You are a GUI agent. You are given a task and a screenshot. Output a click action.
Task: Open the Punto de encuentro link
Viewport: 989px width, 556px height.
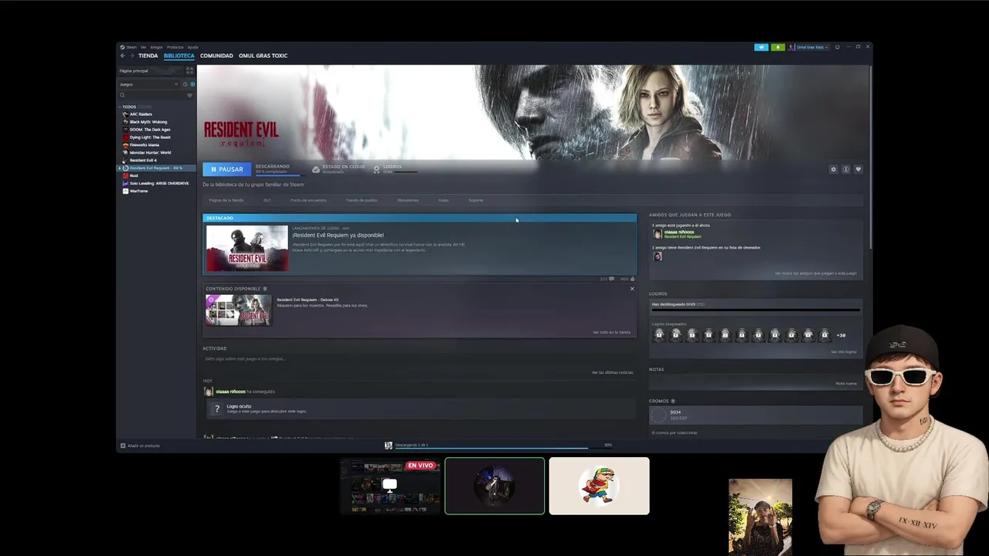(x=308, y=200)
